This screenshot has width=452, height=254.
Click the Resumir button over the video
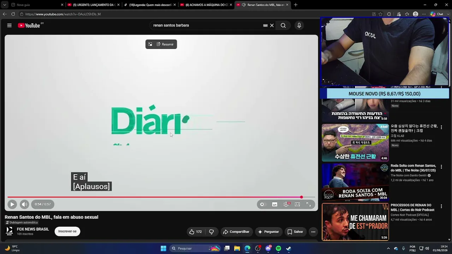pyautogui.click(x=165, y=44)
